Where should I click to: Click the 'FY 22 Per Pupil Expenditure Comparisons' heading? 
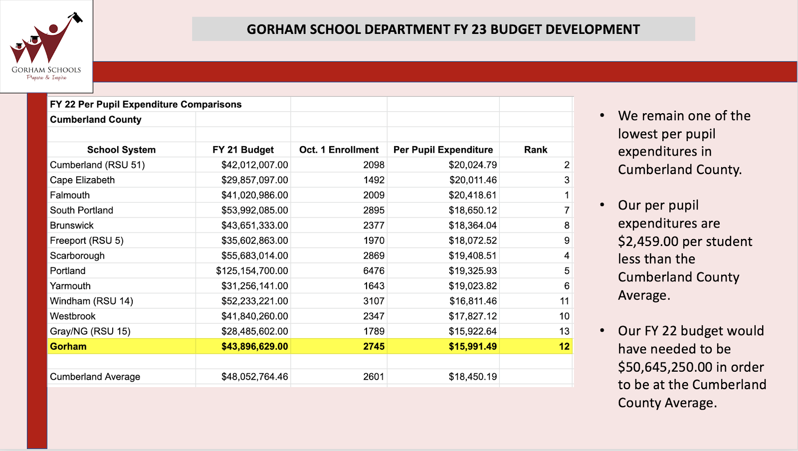pyautogui.click(x=146, y=104)
